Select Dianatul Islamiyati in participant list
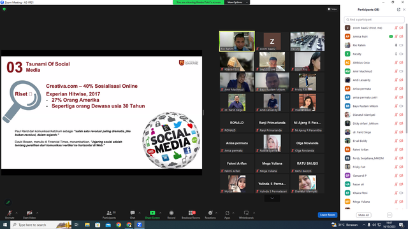The width and height of the screenshot is (408, 229). pos(374,114)
